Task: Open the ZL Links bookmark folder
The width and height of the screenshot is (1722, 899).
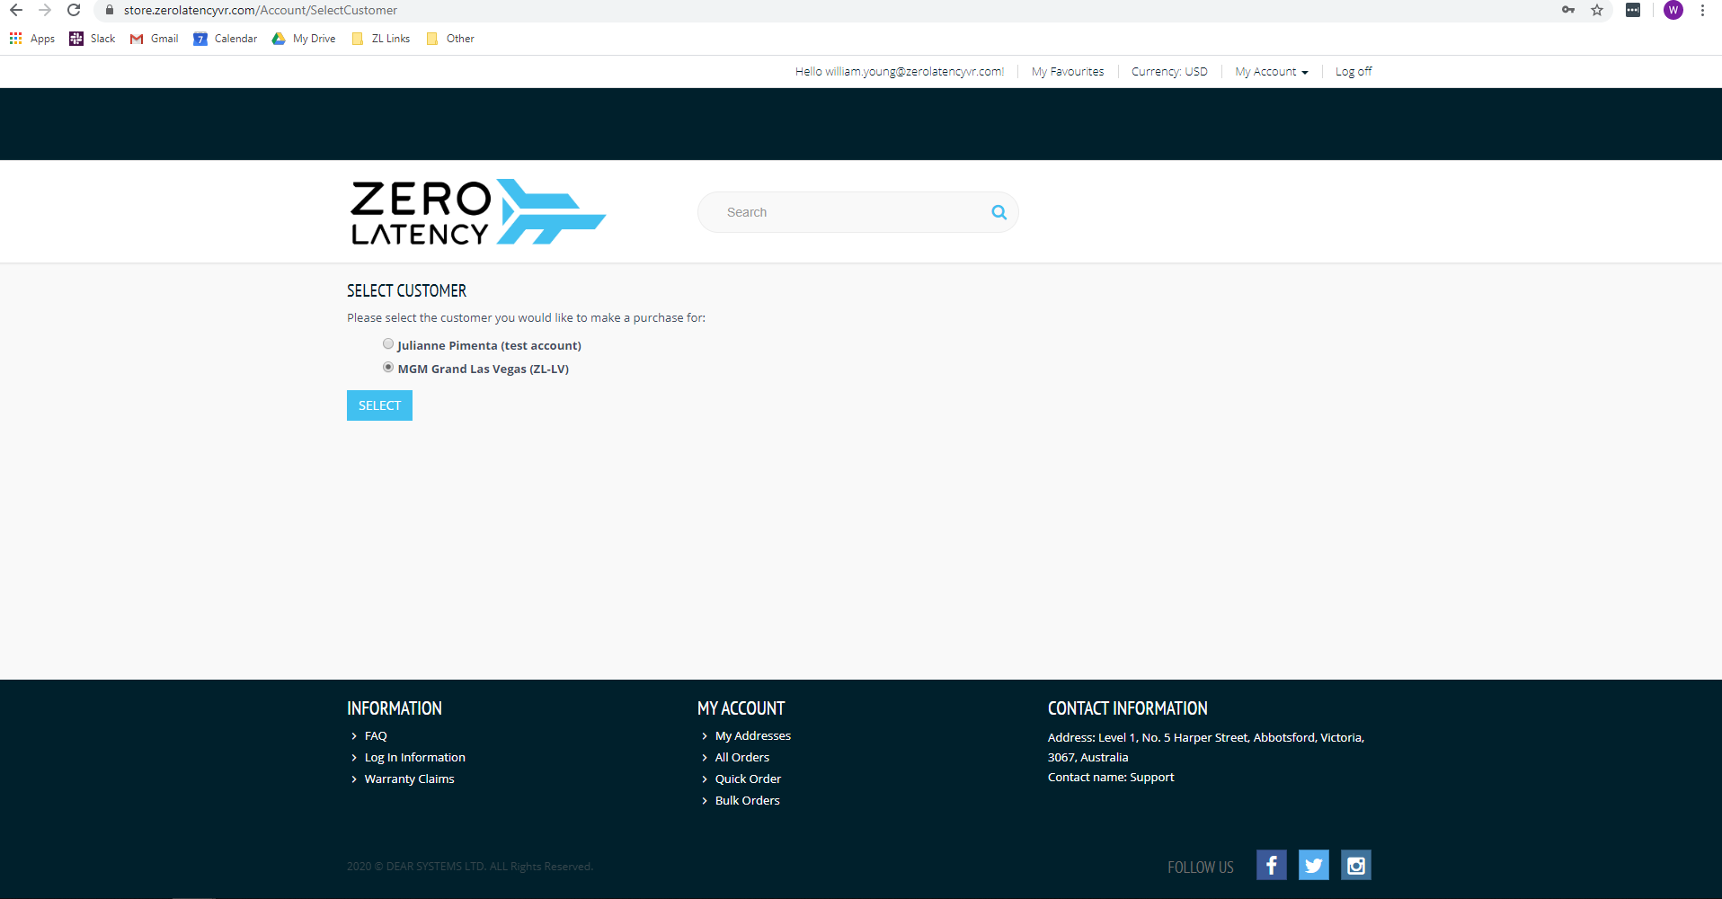Action: [x=381, y=39]
